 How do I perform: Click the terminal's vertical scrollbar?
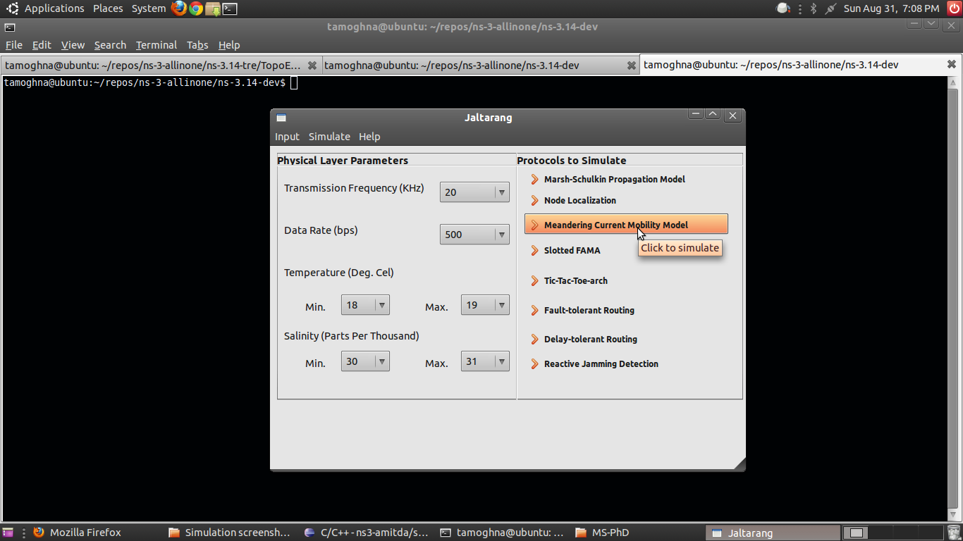coord(954,296)
